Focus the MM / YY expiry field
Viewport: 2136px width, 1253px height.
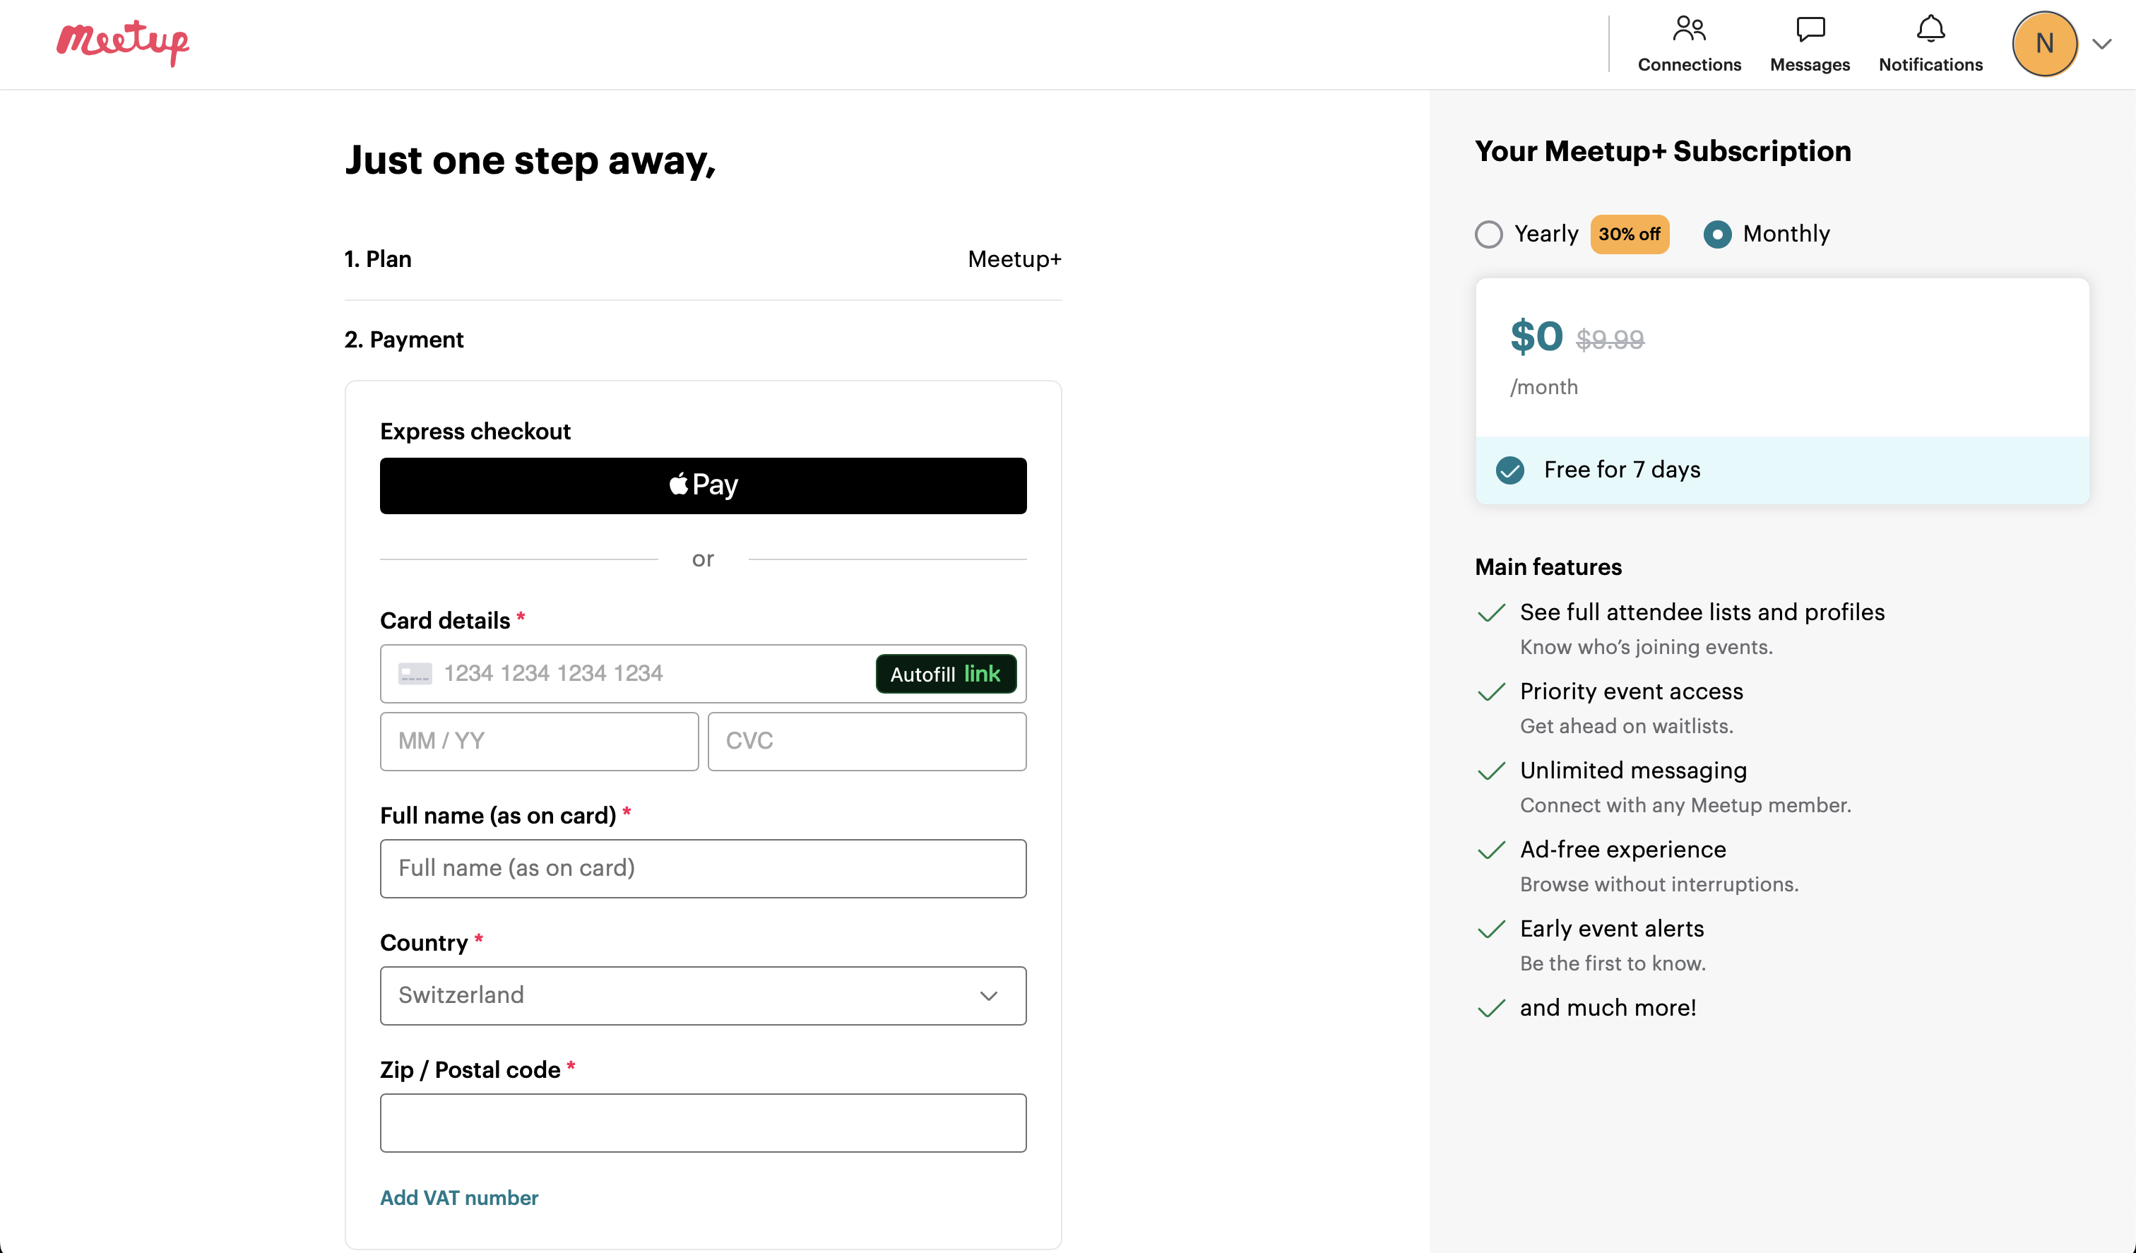tap(539, 741)
